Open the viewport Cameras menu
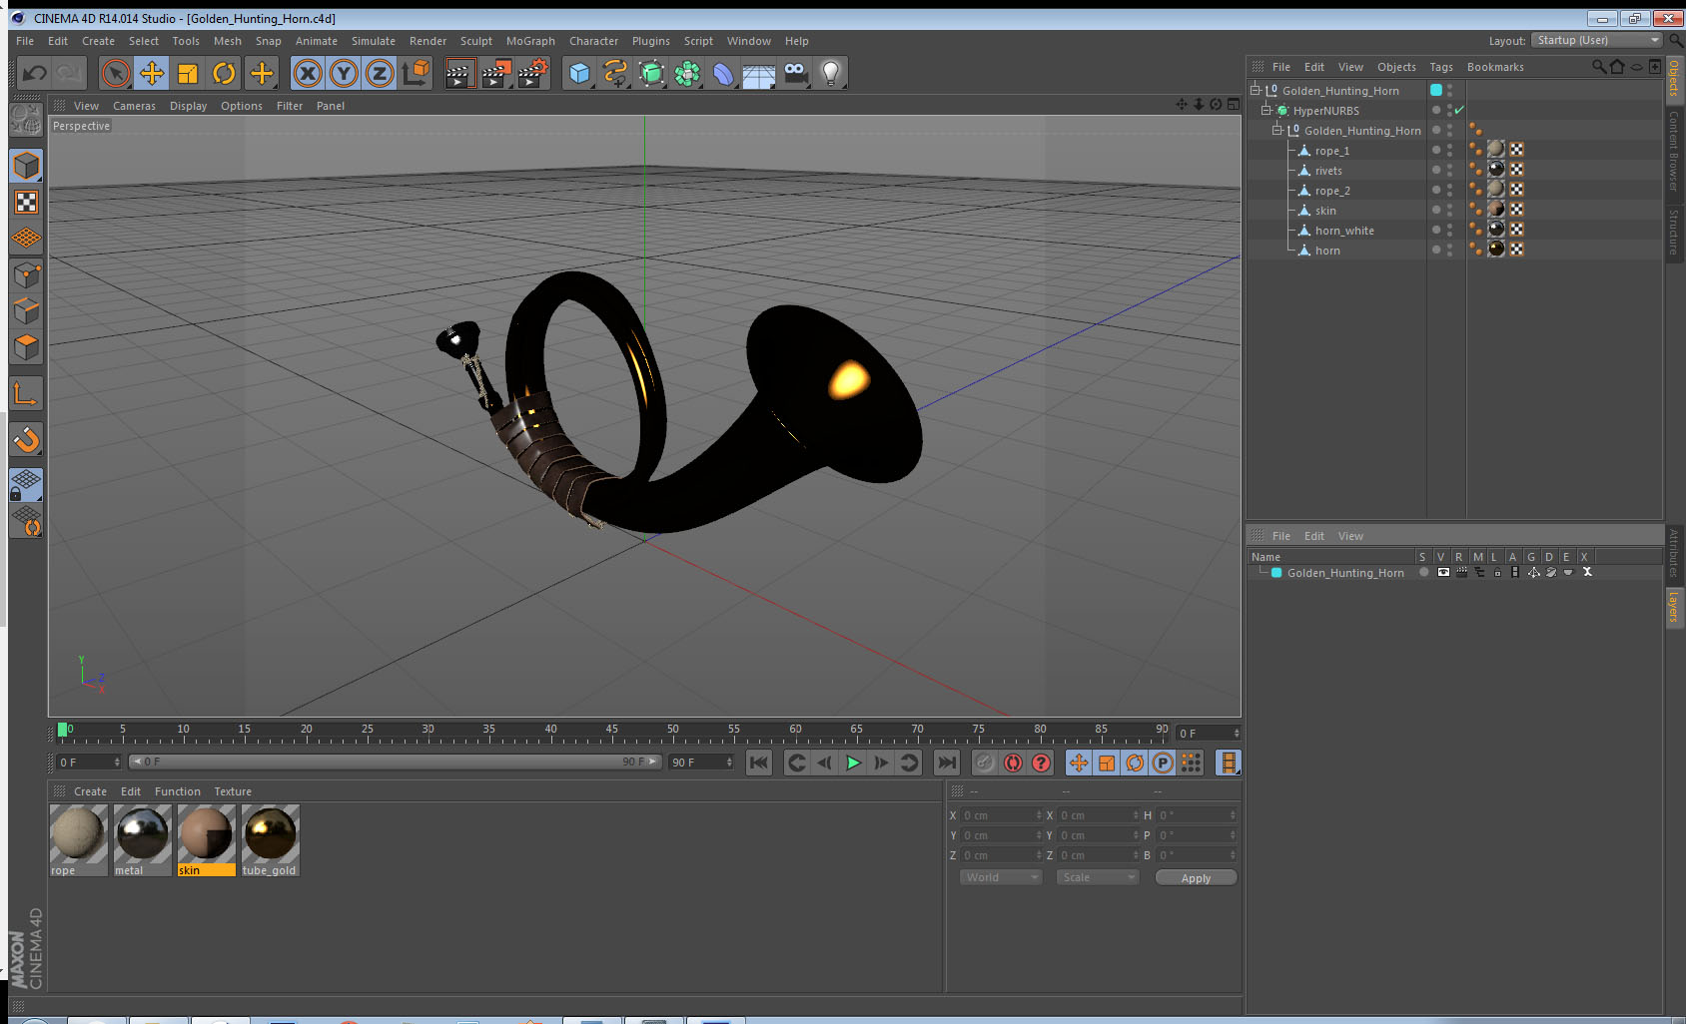Viewport: 1686px width, 1024px height. (x=134, y=106)
